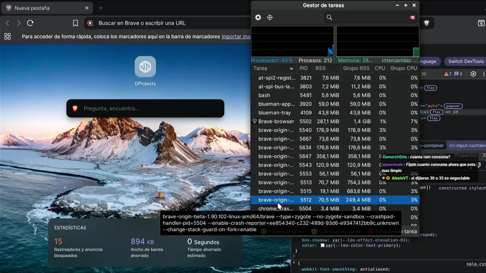This screenshot has width=486, height=273.
Task: Open the DProjects shortcut tile
Action: [x=145, y=71]
